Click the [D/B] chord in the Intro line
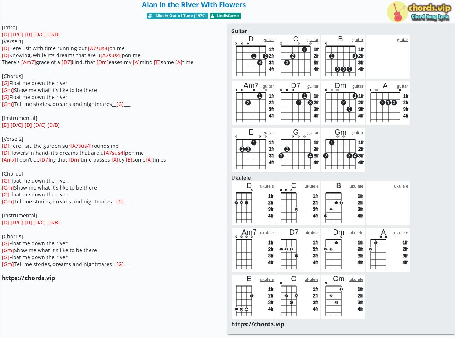The image size is (455, 338). click(x=54, y=34)
